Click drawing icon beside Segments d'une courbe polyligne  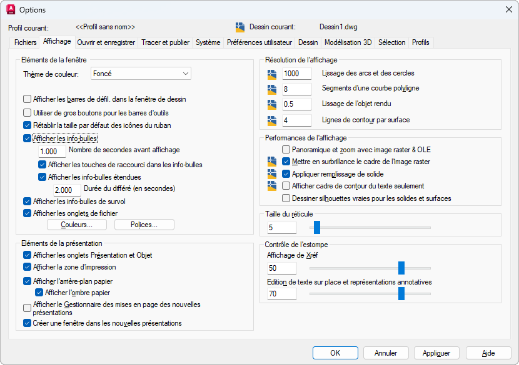272,89
